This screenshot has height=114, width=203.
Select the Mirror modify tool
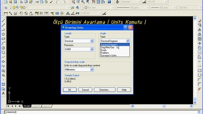pyautogui.click(x=200, y=29)
